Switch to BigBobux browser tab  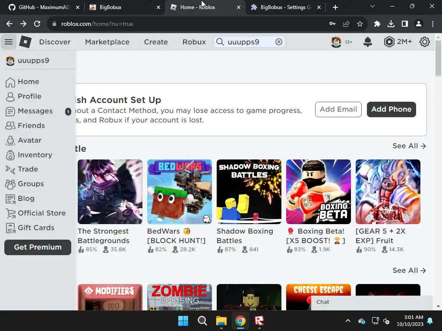point(124,7)
